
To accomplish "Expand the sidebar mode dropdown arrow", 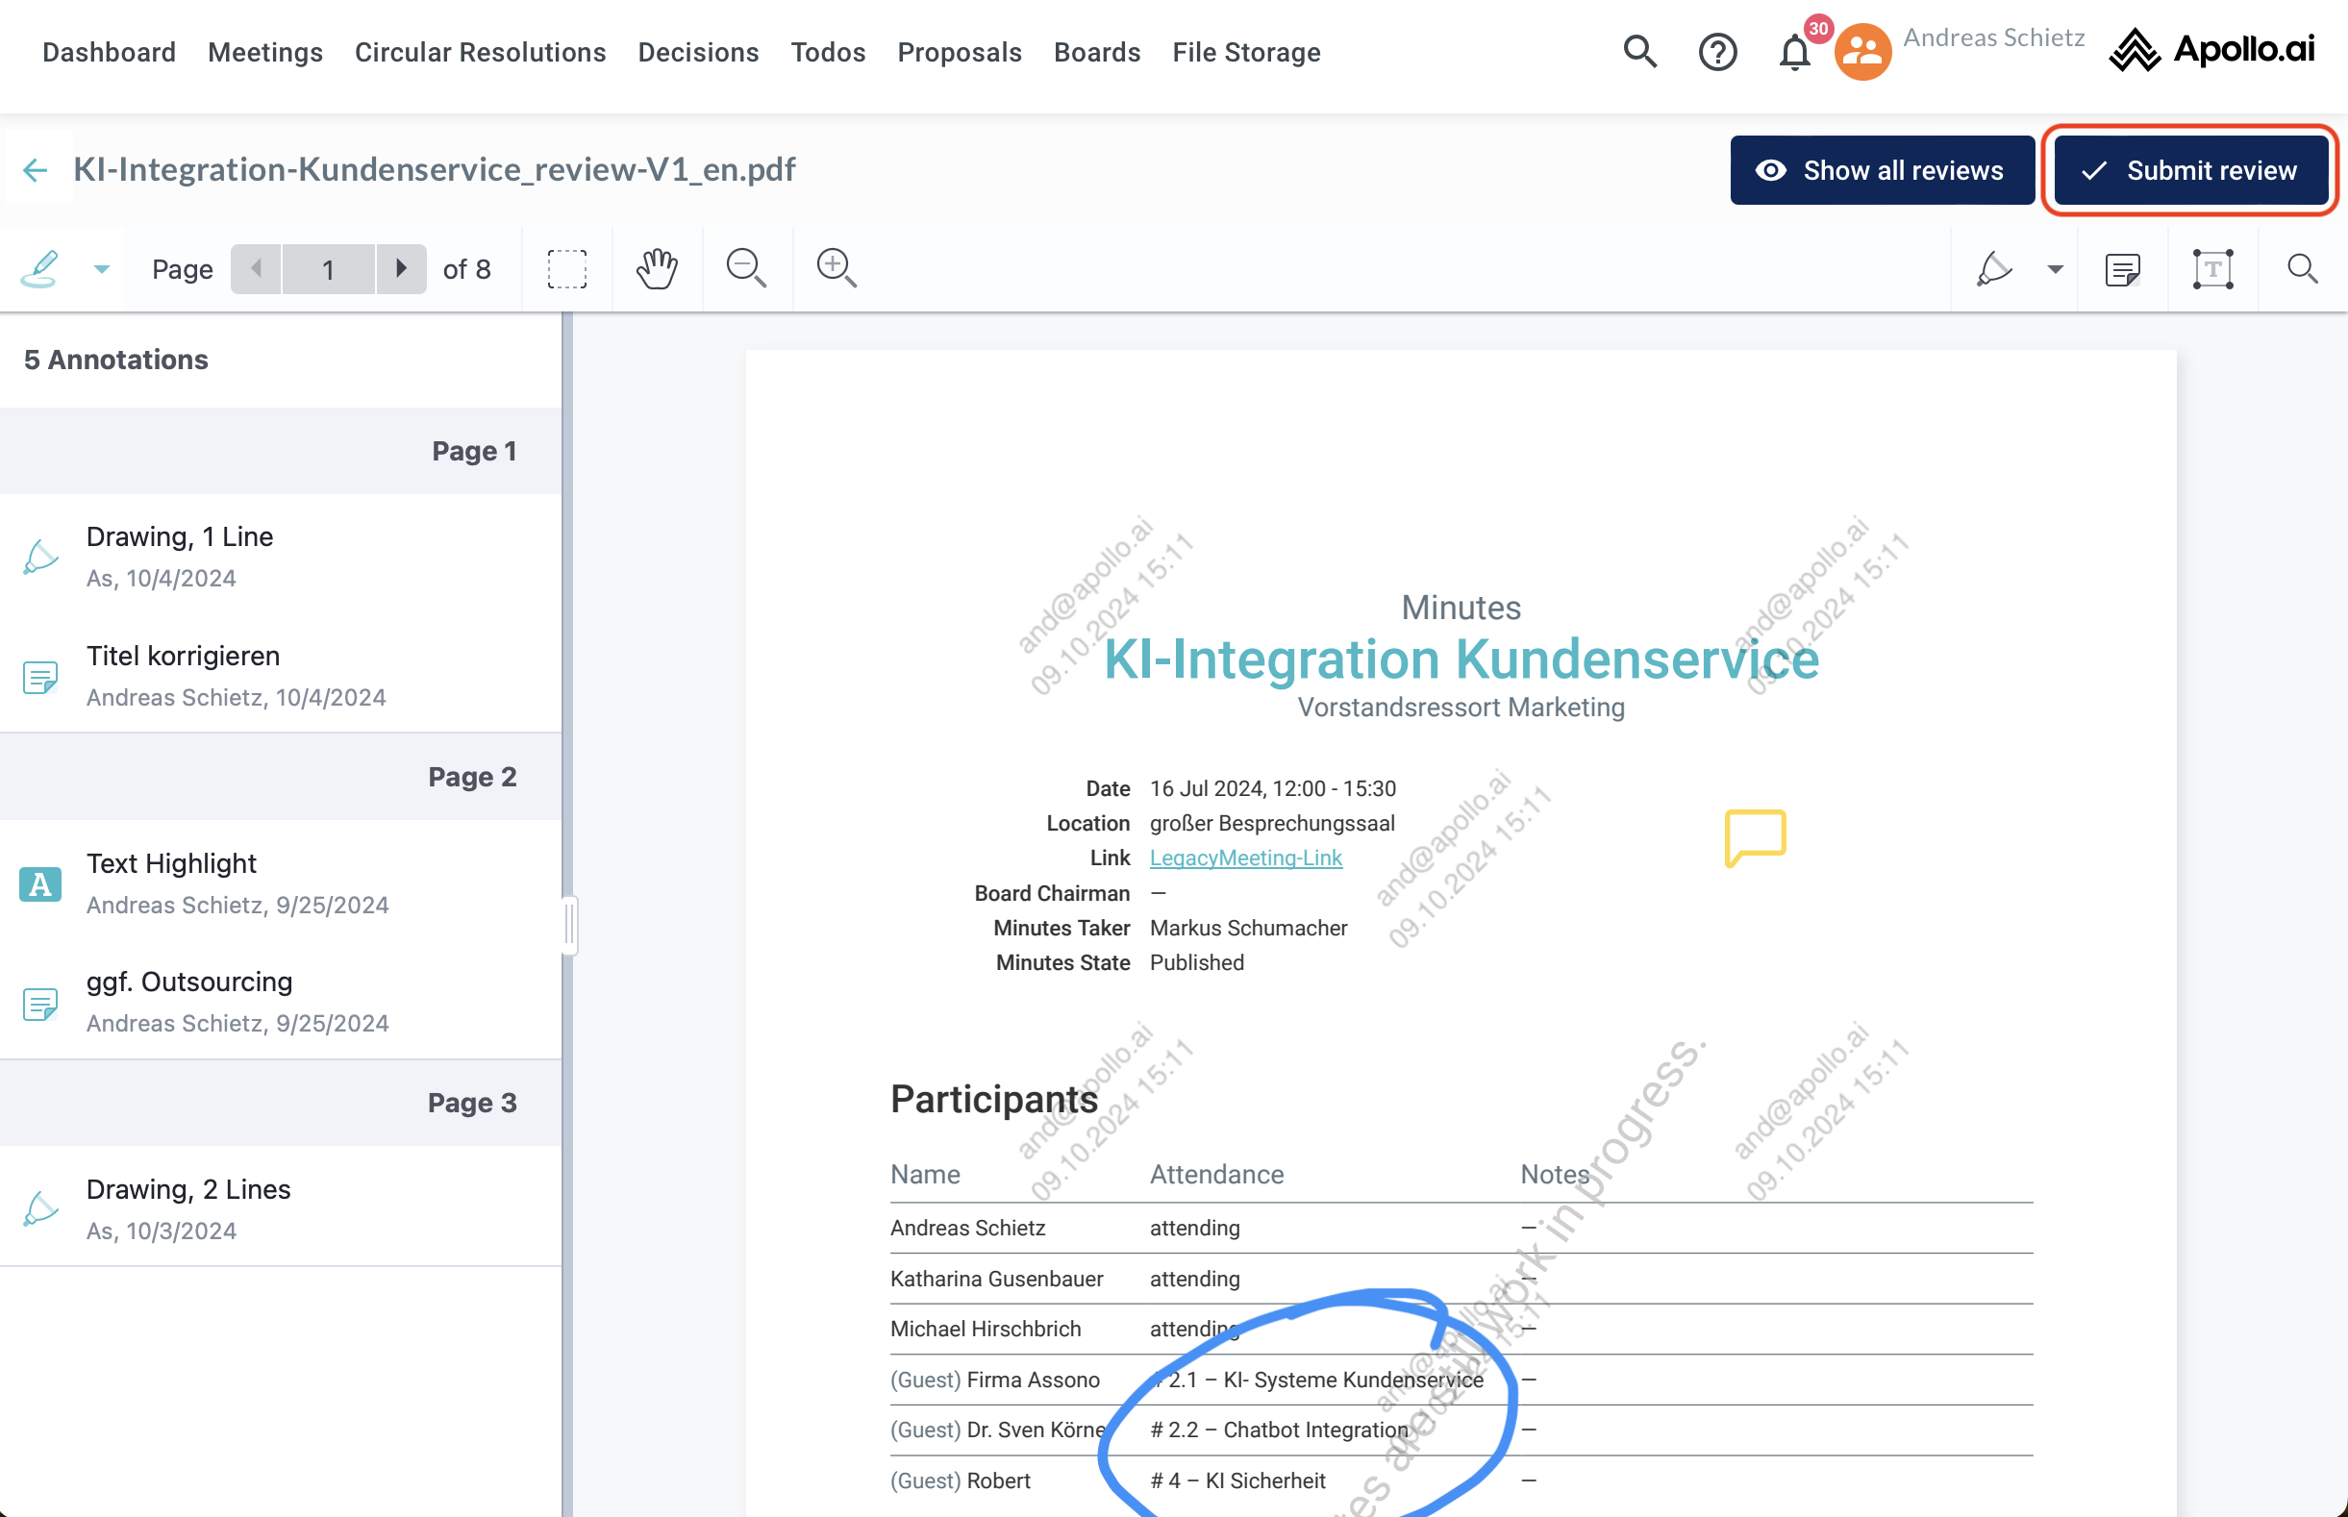I will (102, 269).
